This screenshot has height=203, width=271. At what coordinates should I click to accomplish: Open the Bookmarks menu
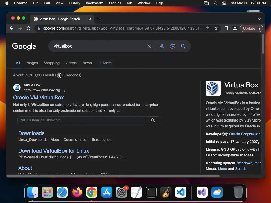pyautogui.click(x=94, y=3)
